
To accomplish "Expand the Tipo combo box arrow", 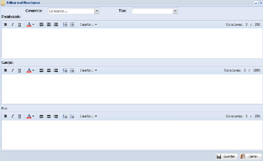I will (175, 11).
